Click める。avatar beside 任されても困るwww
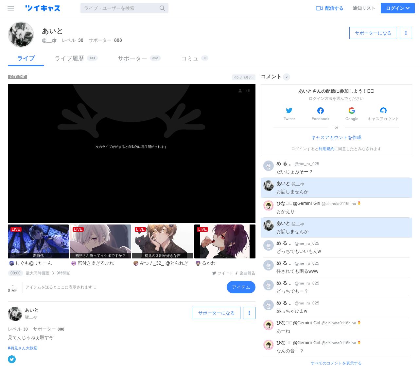The width and height of the screenshot is (420, 387). tap(269, 265)
